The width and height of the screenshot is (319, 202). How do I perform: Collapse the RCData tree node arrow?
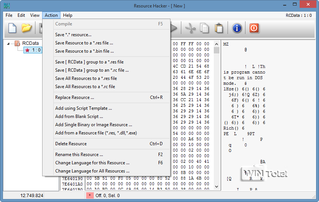[x=8, y=44]
